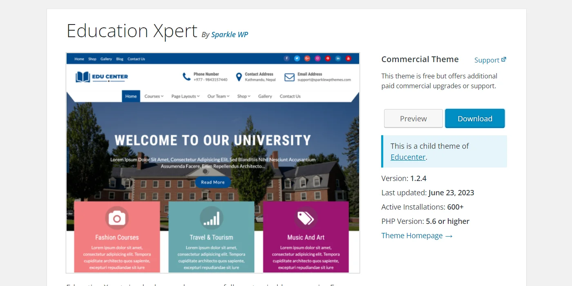This screenshot has height=286, width=572.
Task: Select the highlighted Home tab in the preview navigation
Action: point(131,96)
